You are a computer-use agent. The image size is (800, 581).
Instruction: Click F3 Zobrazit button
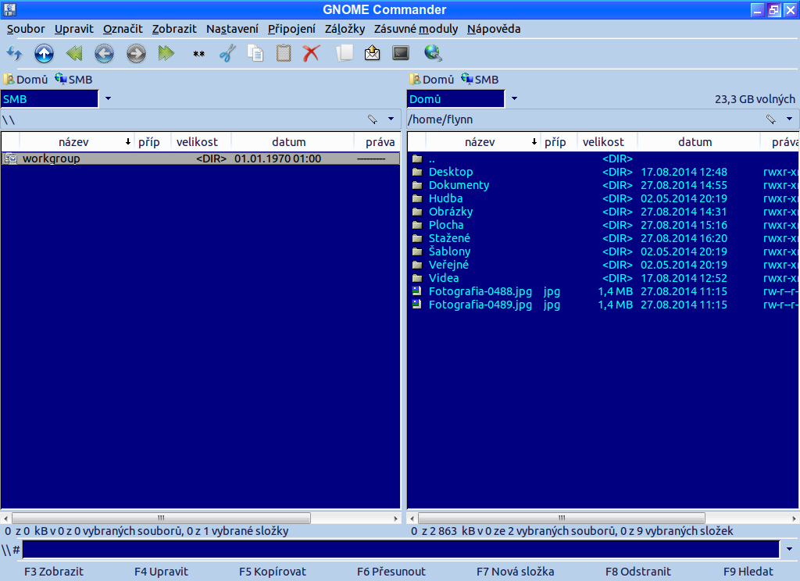point(54,572)
